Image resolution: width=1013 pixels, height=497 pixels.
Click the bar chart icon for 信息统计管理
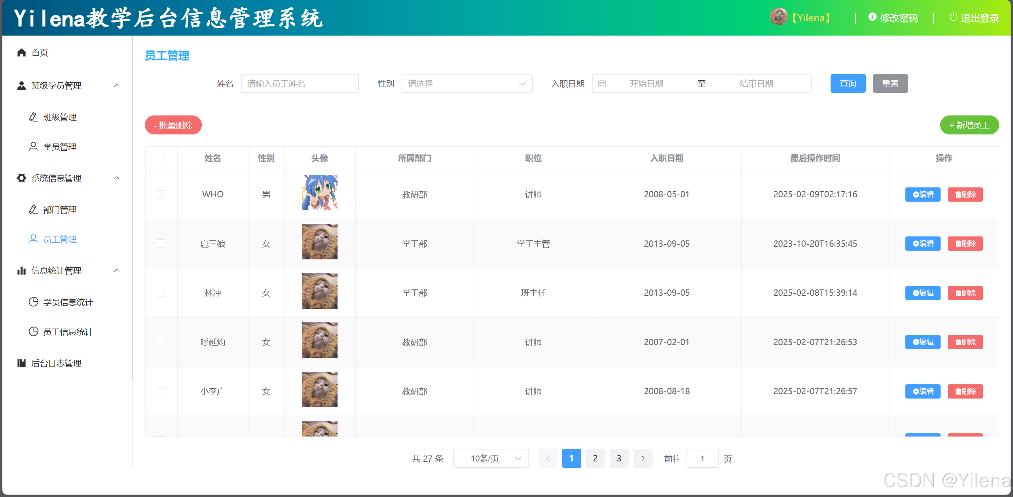(x=21, y=270)
